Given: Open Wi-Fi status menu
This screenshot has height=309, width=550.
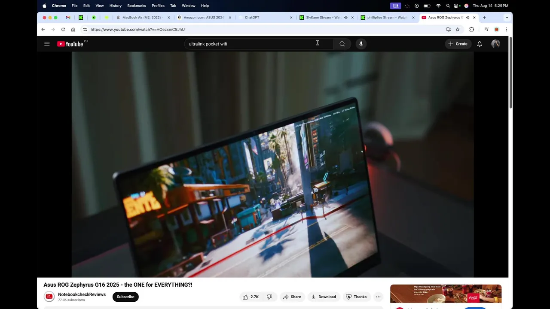Looking at the screenshot, I should [x=438, y=6].
